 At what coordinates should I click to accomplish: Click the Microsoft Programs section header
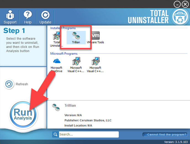[x=64, y=53]
